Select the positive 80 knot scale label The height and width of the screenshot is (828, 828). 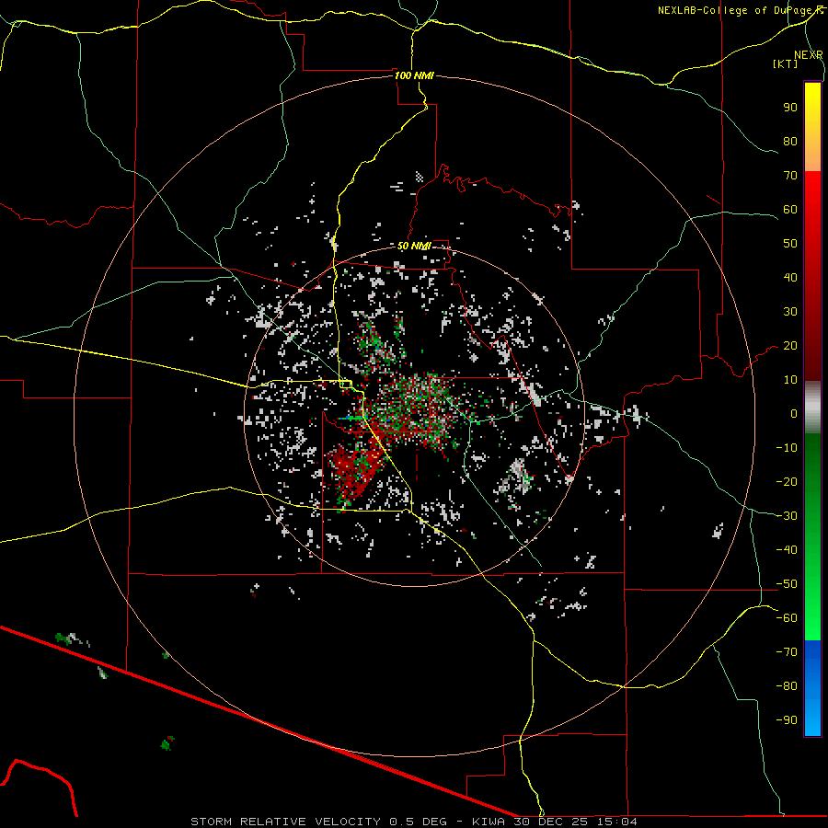tap(790, 142)
